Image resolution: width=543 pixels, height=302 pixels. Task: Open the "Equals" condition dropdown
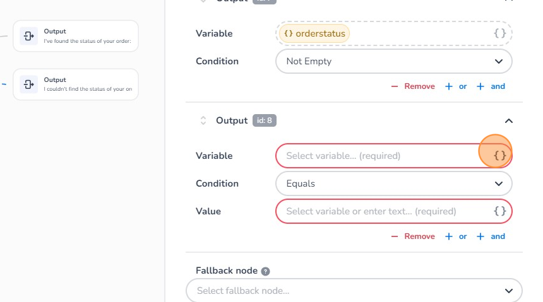(x=393, y=183)
